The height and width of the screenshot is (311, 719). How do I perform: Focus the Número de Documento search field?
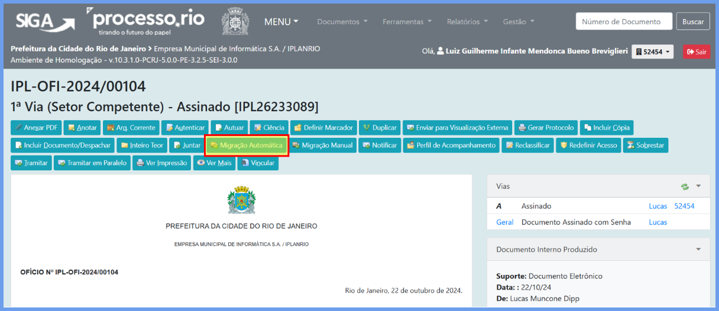click(624, 22)
